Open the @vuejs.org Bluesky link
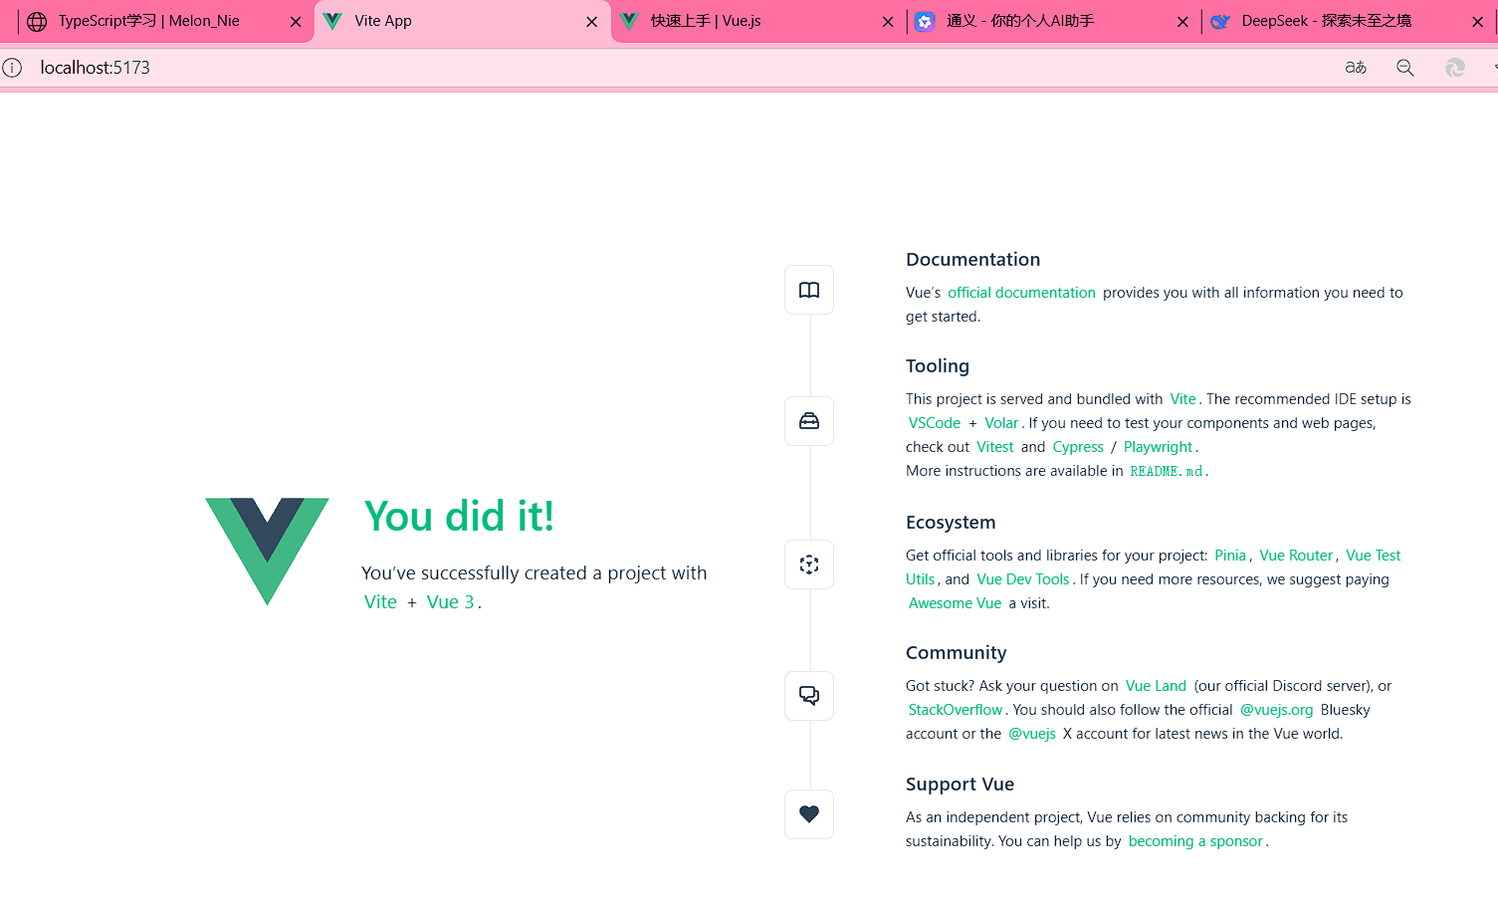The width and height of the screenshot is (1498, 904). coord(1277,710)
